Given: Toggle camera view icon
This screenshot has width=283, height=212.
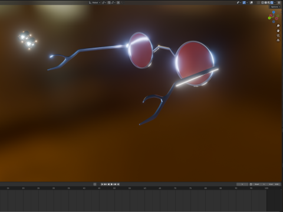Looking at the screenshot, I should (x=278, y=35).
